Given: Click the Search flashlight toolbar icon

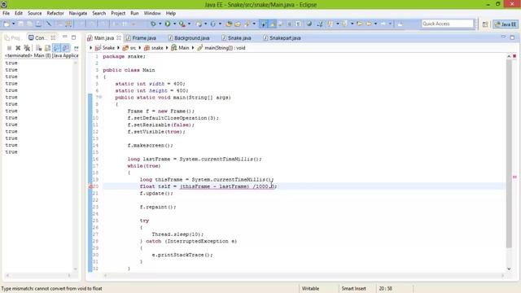Looking at the screenshot, I should (247, 24).
